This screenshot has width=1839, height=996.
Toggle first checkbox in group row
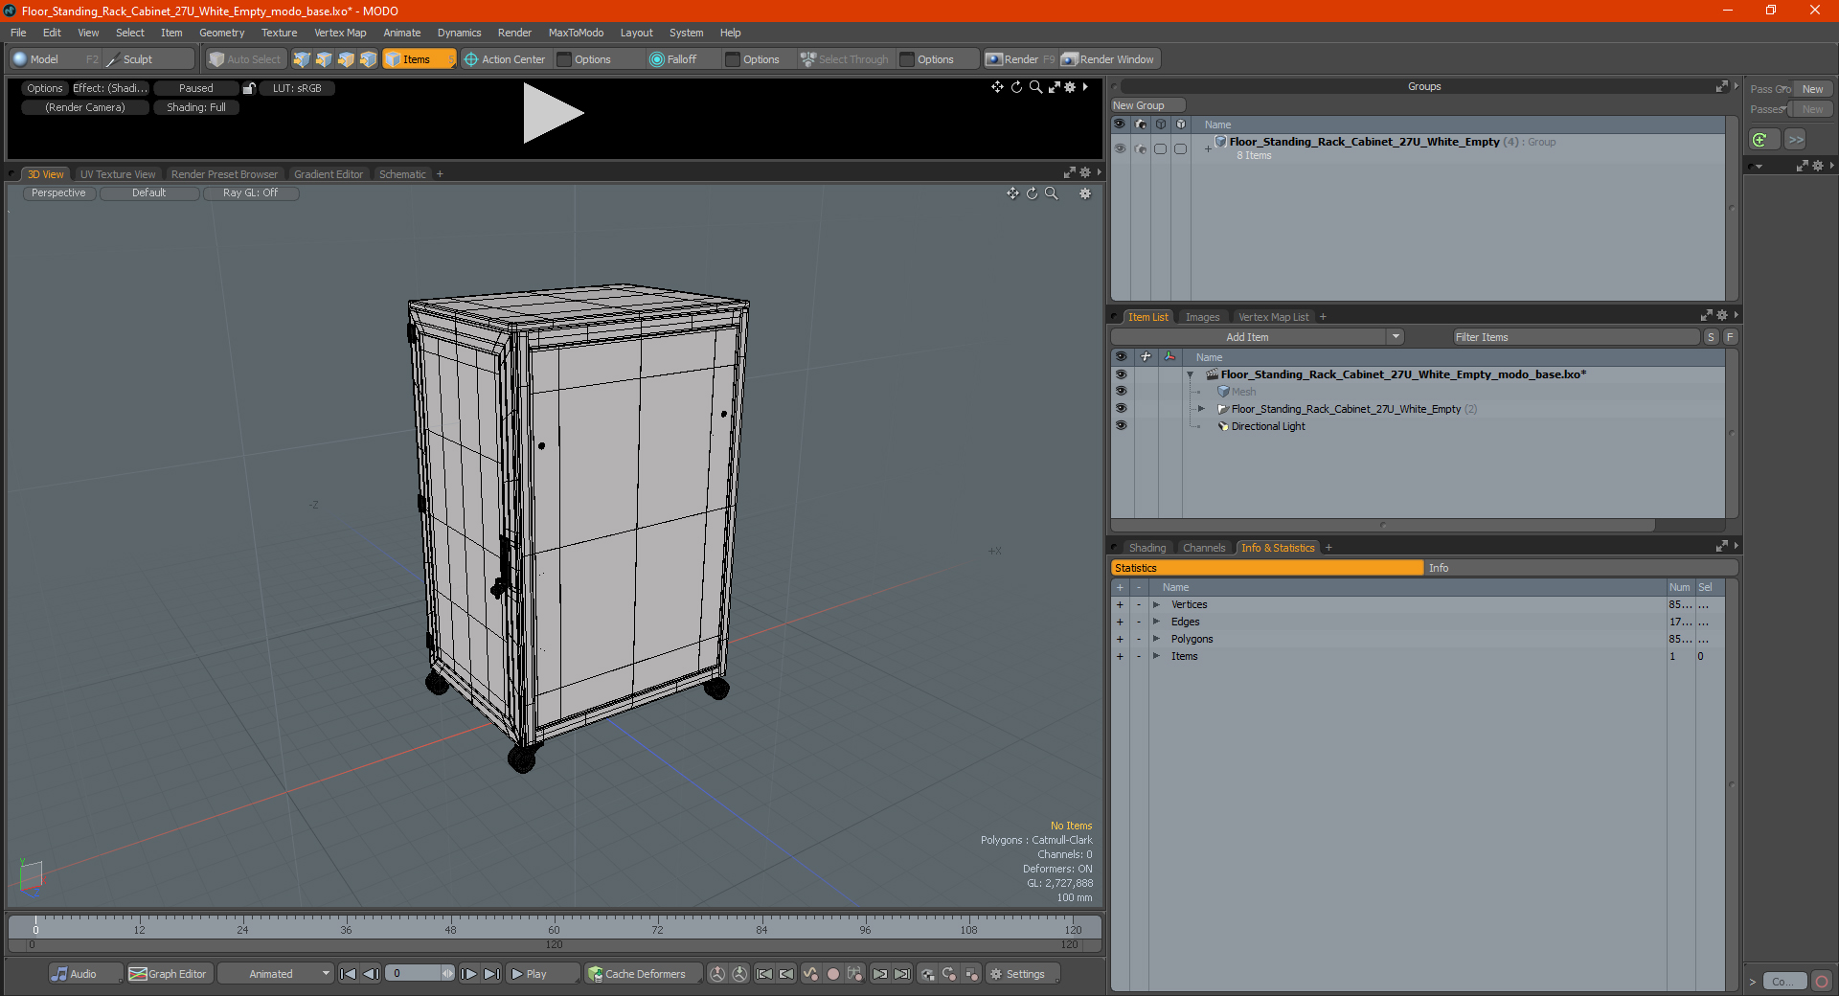pyautogui.click(x=1160, y=148)
